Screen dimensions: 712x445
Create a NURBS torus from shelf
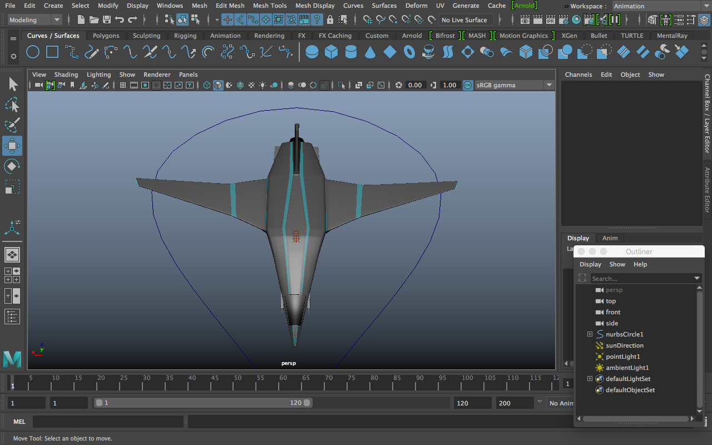pos(409,52)
